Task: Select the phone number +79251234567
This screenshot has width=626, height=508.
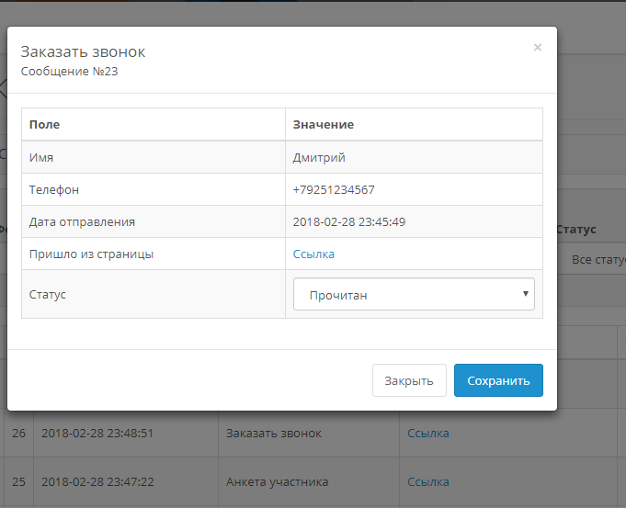Action: pos(334,189)
